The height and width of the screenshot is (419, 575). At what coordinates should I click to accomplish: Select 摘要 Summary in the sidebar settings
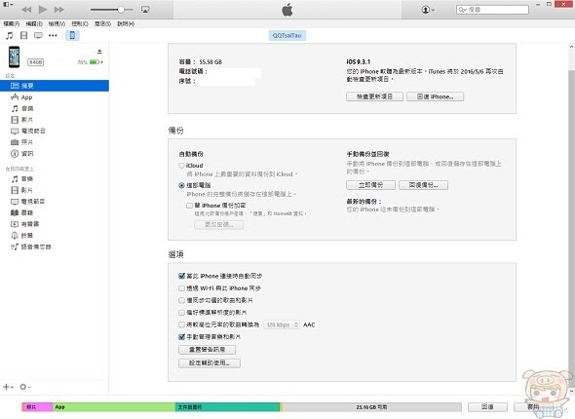pyautogui.click(x=55, y=86)
